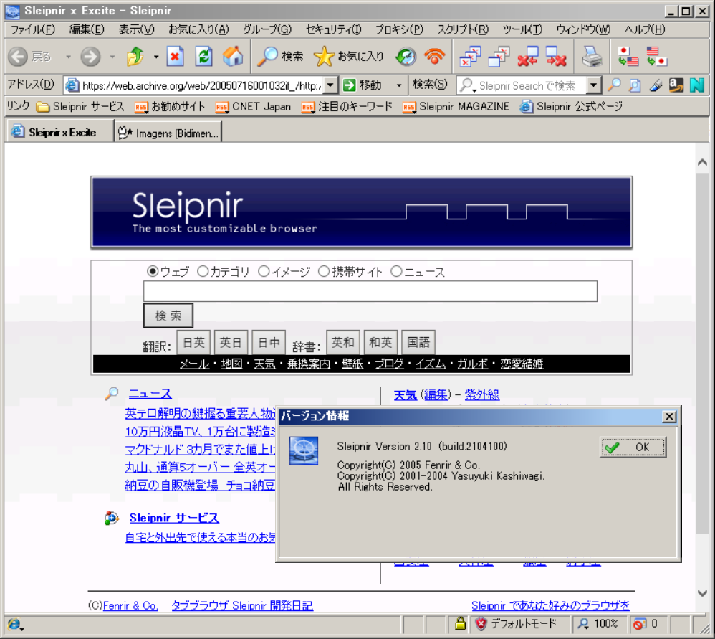This screenshot has height=639, width=715.
Task: Expand the Up button dropdown arrow
Action: point(156,57)
